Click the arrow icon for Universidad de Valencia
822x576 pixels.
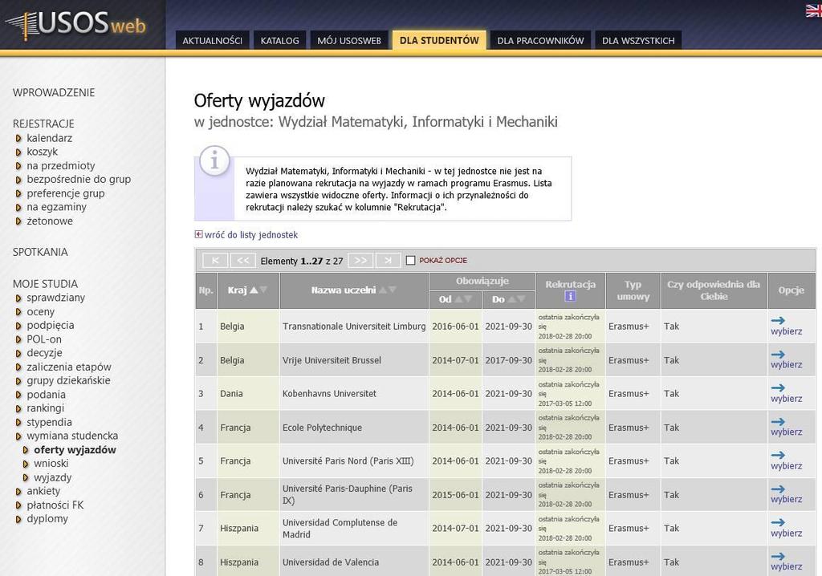click(778, 556)
